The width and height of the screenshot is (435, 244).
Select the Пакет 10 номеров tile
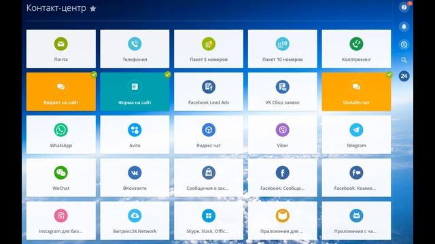283,49
